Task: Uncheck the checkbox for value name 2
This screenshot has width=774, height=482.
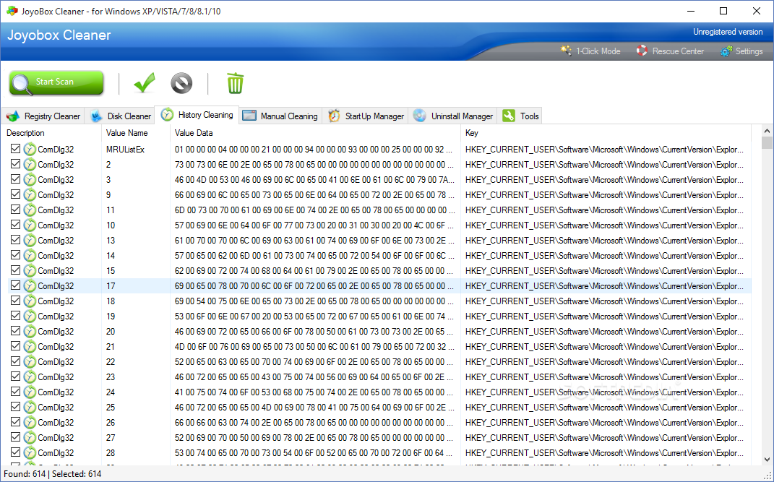Action: click(15, 164)
